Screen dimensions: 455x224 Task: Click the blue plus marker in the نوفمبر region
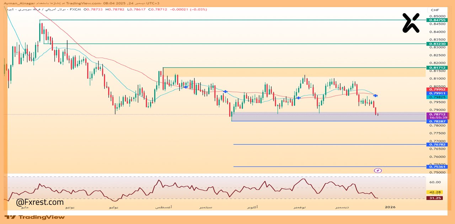(x=299, y=97)
